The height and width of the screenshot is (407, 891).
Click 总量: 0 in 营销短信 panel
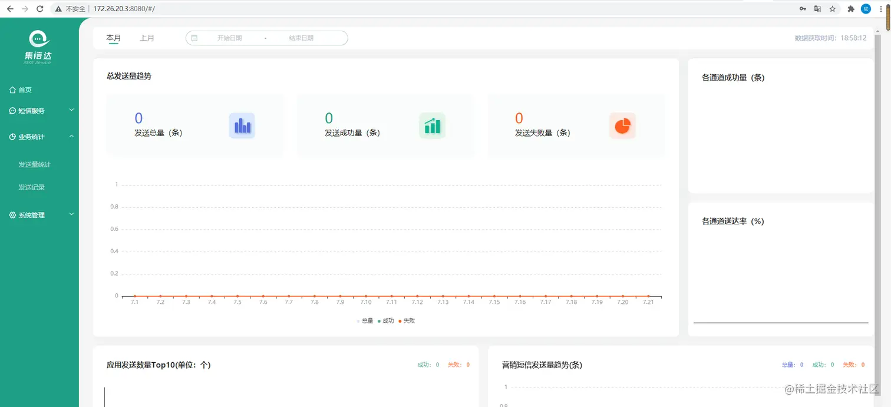click(x=793, y=365)
